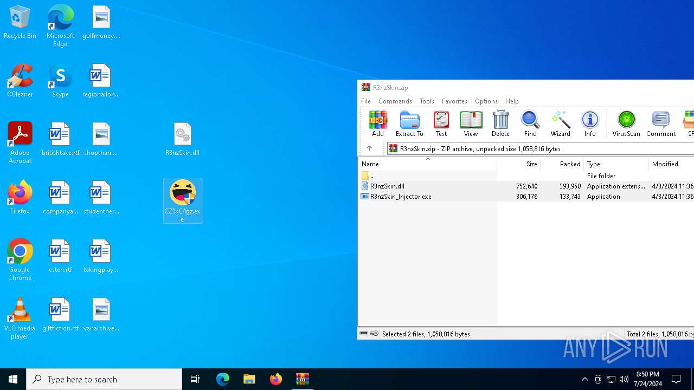This screenshot has width=694, height=390.
Task: Select the parent folder '..' row
Action: click(x=526, y=175)
